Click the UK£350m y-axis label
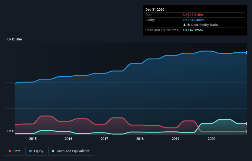 tap(15, 39)
